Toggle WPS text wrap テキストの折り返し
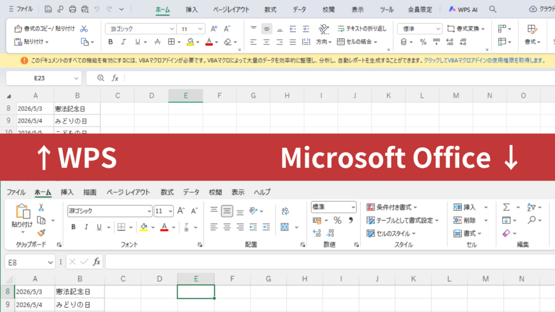This screenshot has width=555, height=312. click(362, 29)
